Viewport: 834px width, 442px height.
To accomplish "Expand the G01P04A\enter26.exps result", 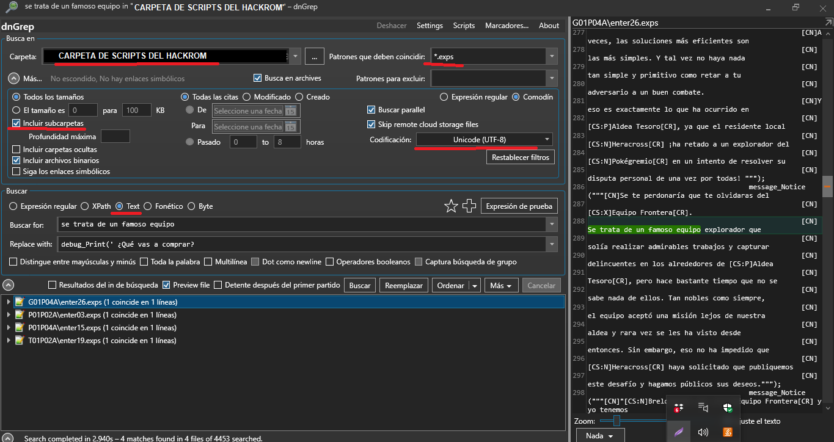I will [x=8, y=302].
